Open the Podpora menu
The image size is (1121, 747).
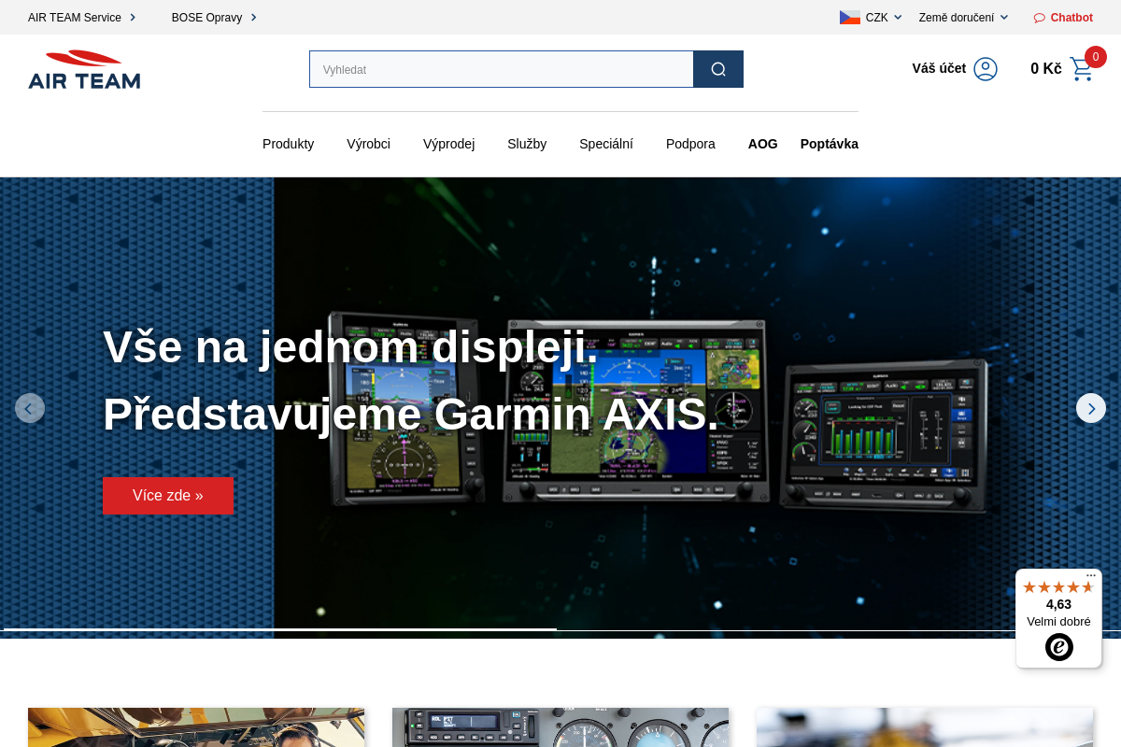(x=690, y=144)
